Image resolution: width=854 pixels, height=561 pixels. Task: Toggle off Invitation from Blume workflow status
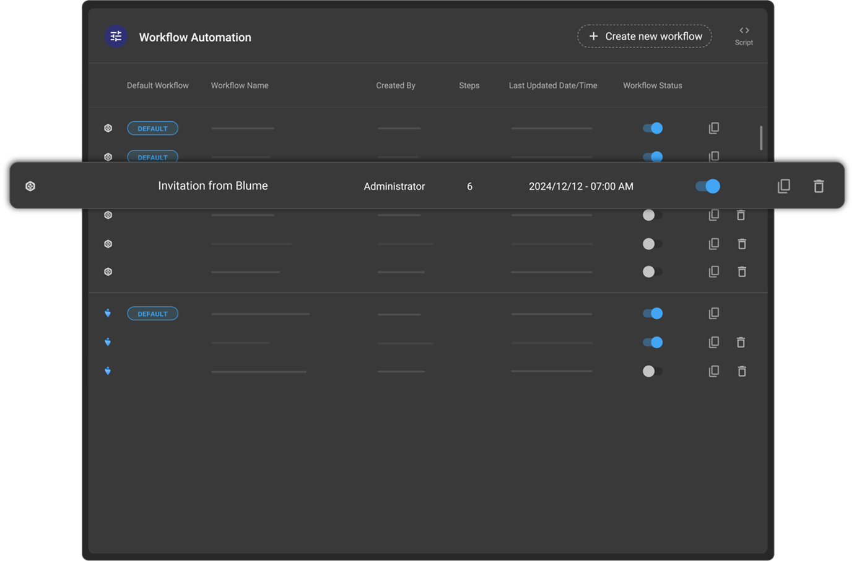708,186
